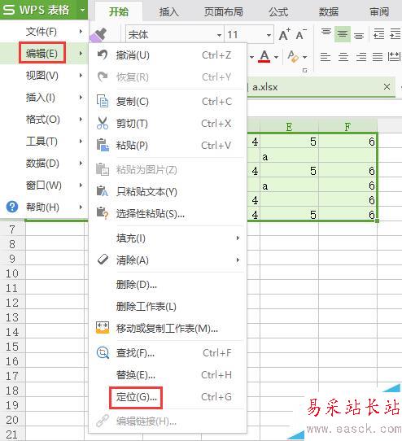Select row 18 header

pos(12,391)
